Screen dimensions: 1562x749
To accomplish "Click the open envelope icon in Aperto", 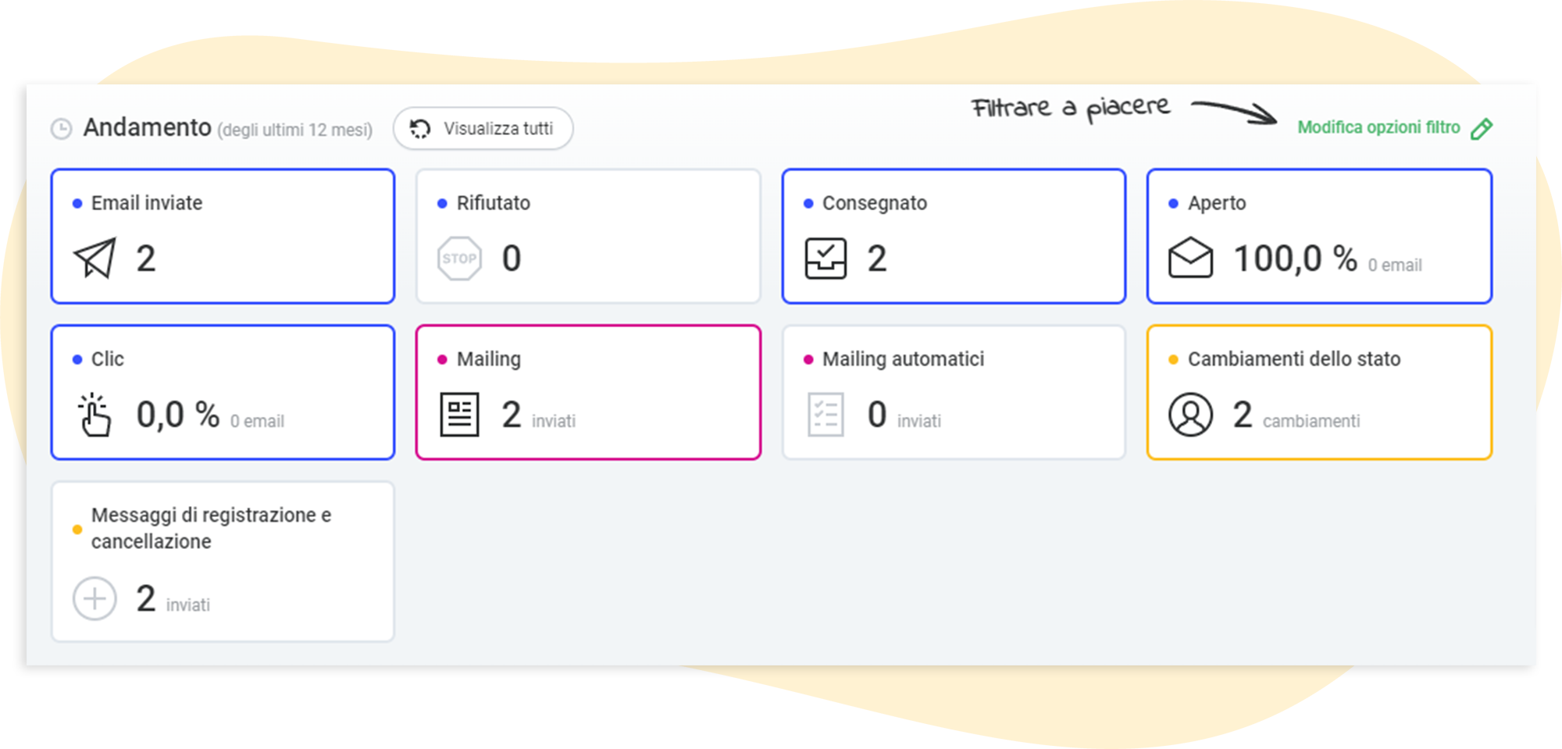I will [1190, 259].
